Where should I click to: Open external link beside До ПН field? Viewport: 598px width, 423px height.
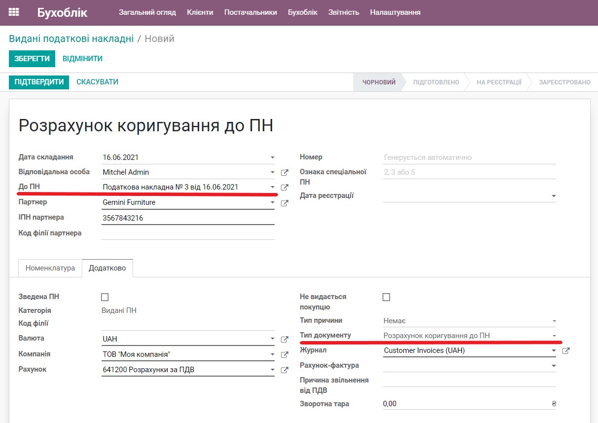pyautogui.click(x=284, y=188)
